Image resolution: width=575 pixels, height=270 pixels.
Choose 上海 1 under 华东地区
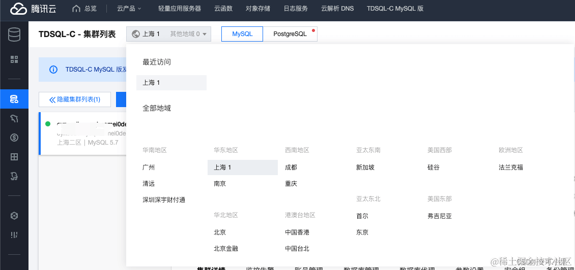click(242, 167)
